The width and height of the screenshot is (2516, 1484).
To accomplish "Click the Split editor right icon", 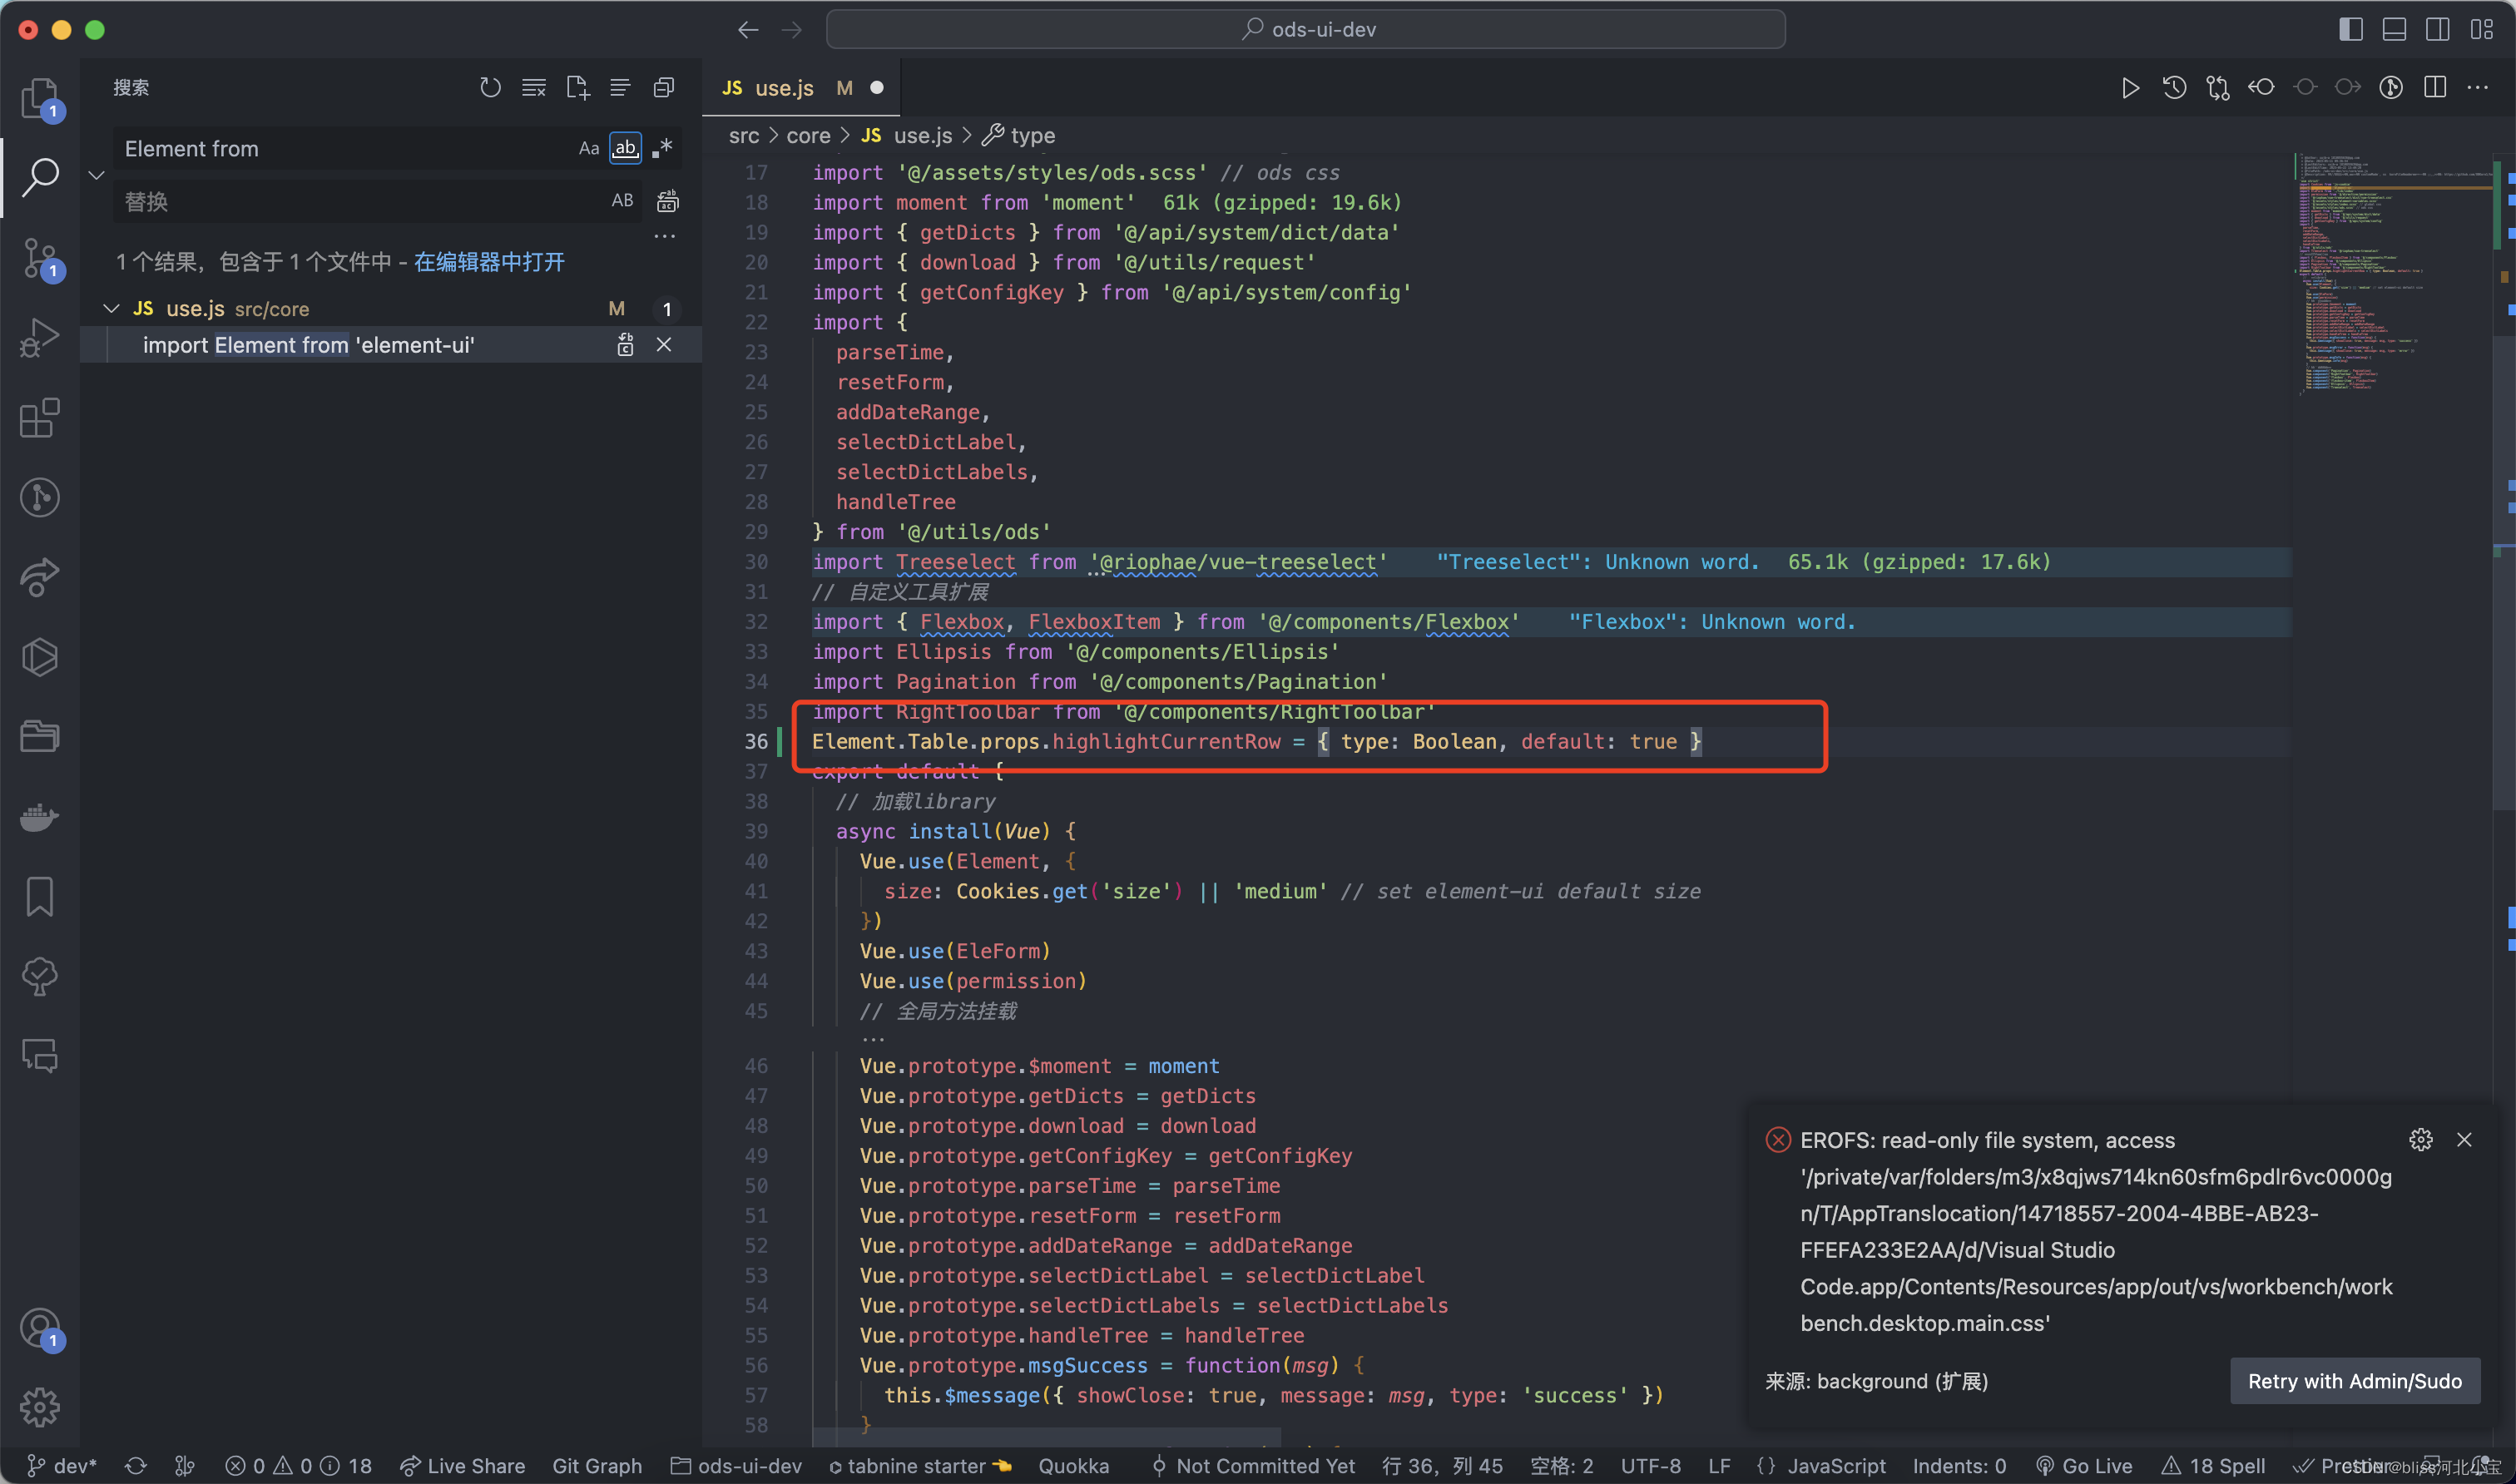I will point(2435,88).
